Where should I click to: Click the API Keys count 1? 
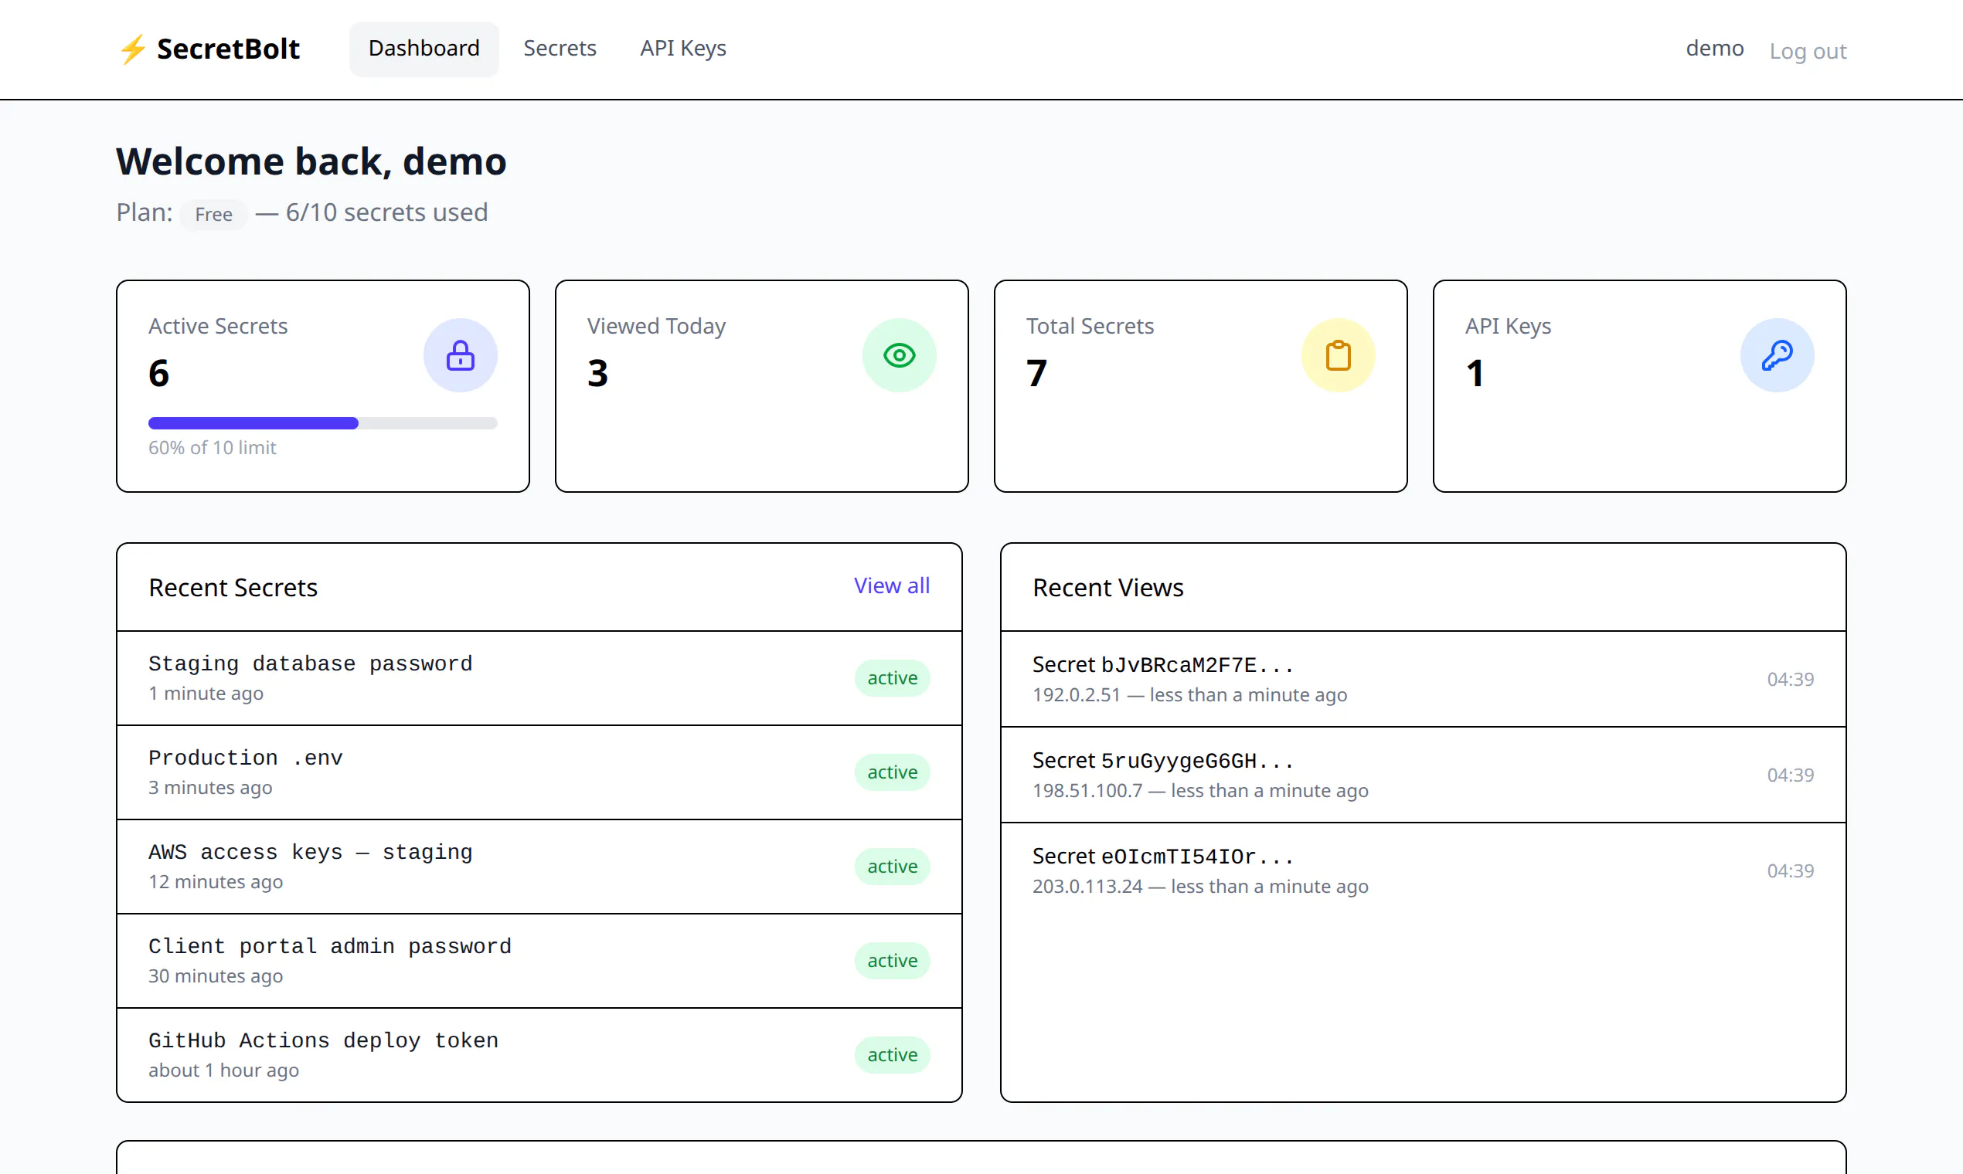1475,372
